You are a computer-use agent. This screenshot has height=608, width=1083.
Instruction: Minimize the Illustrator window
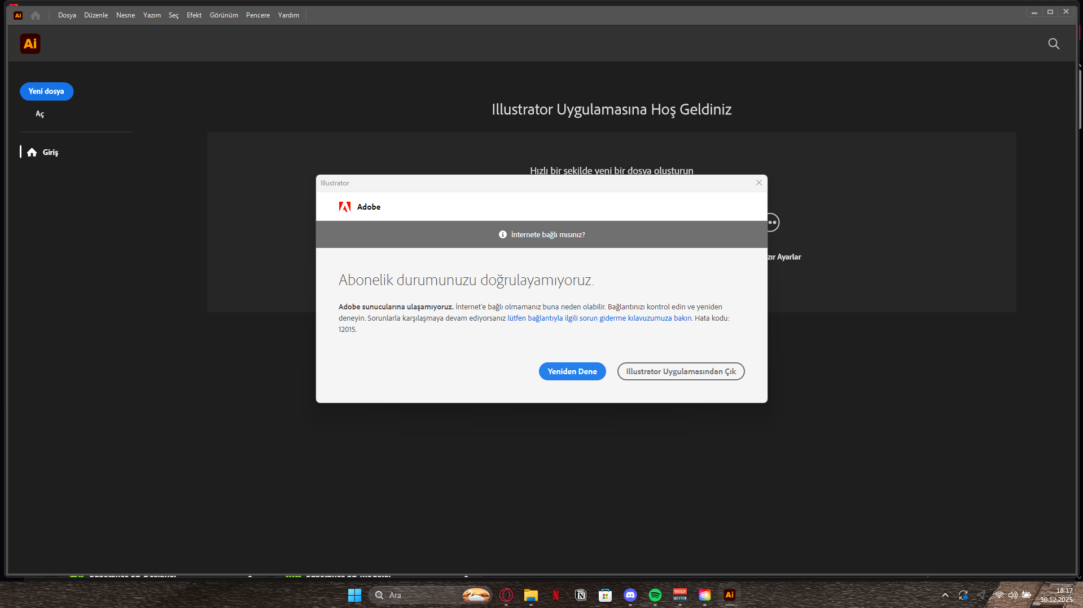pos(1034,12)
